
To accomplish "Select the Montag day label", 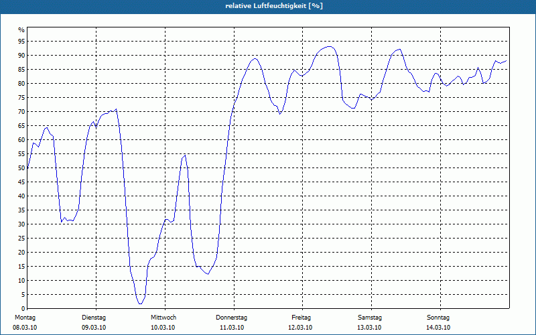I will (x=25, y=318).
